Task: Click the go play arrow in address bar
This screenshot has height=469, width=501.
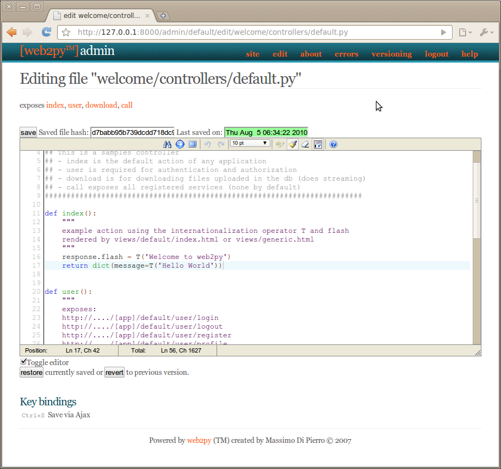Action: pyautogui.click(x=443, y=32)
